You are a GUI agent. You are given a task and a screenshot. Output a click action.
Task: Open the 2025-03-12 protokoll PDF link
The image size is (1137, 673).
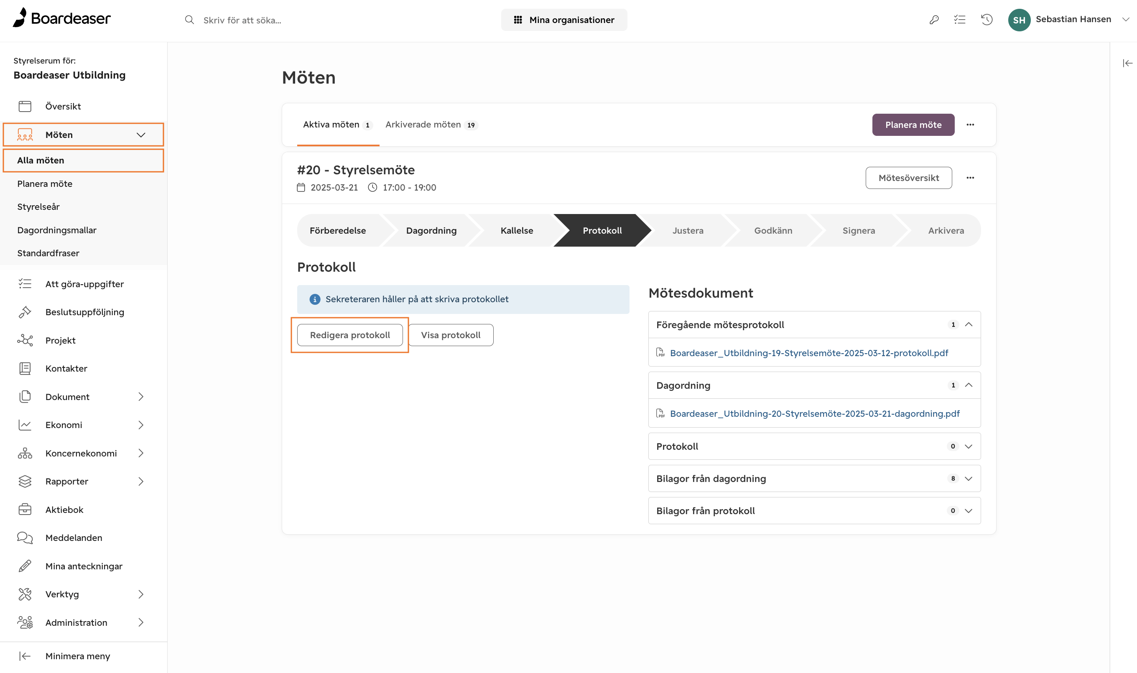808,353
